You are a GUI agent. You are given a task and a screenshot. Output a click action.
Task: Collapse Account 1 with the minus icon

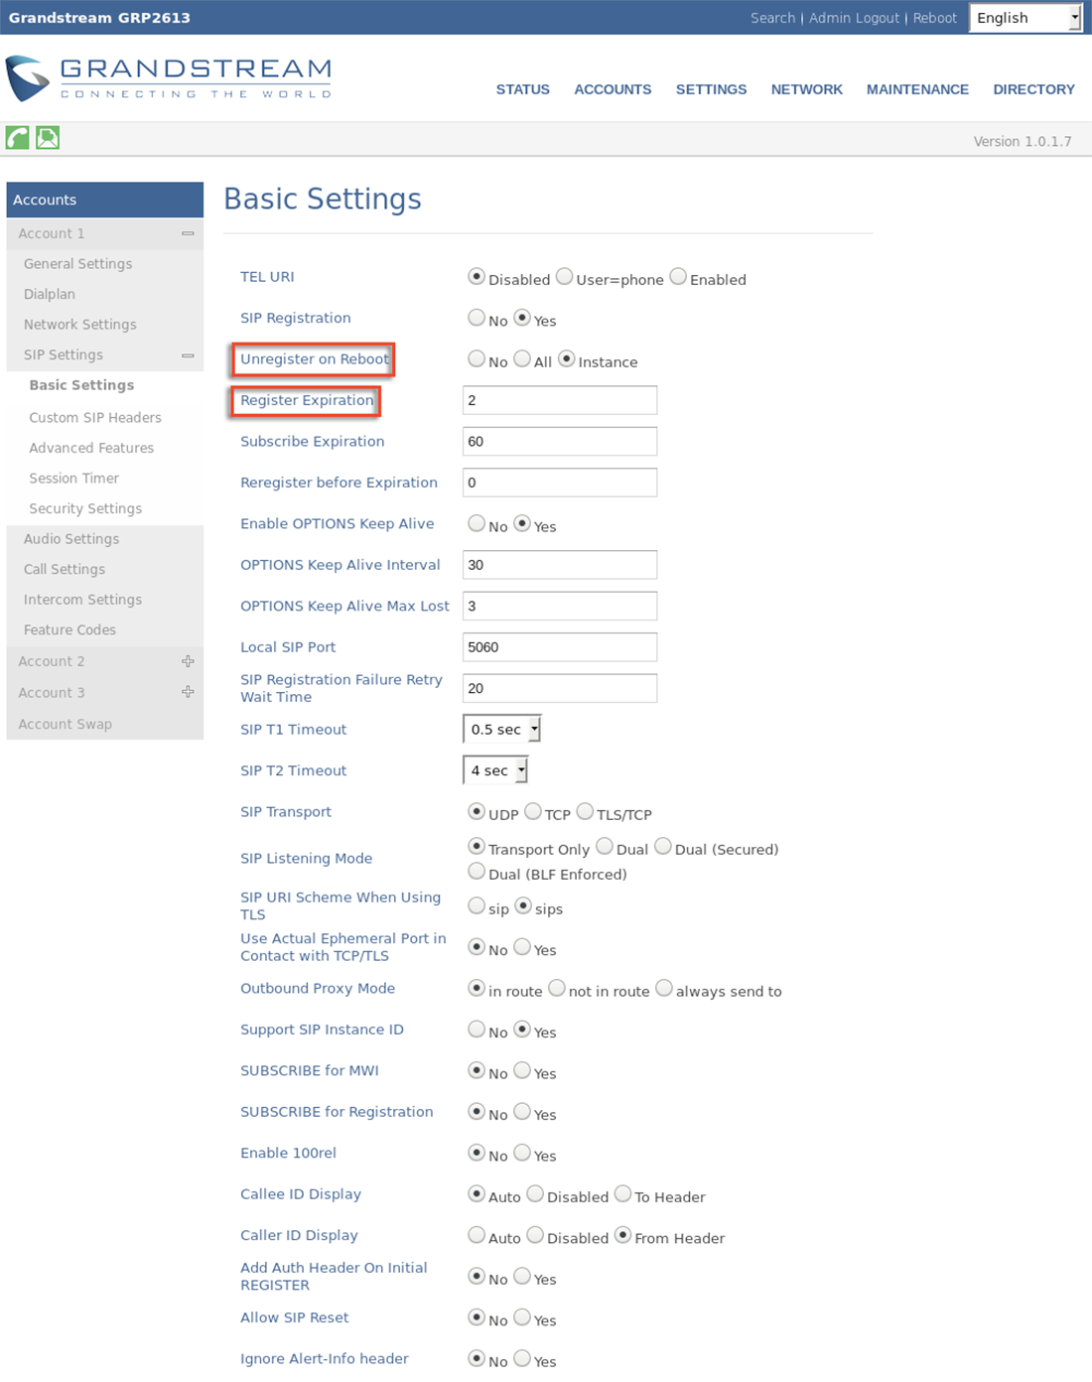tap(188, 233)
